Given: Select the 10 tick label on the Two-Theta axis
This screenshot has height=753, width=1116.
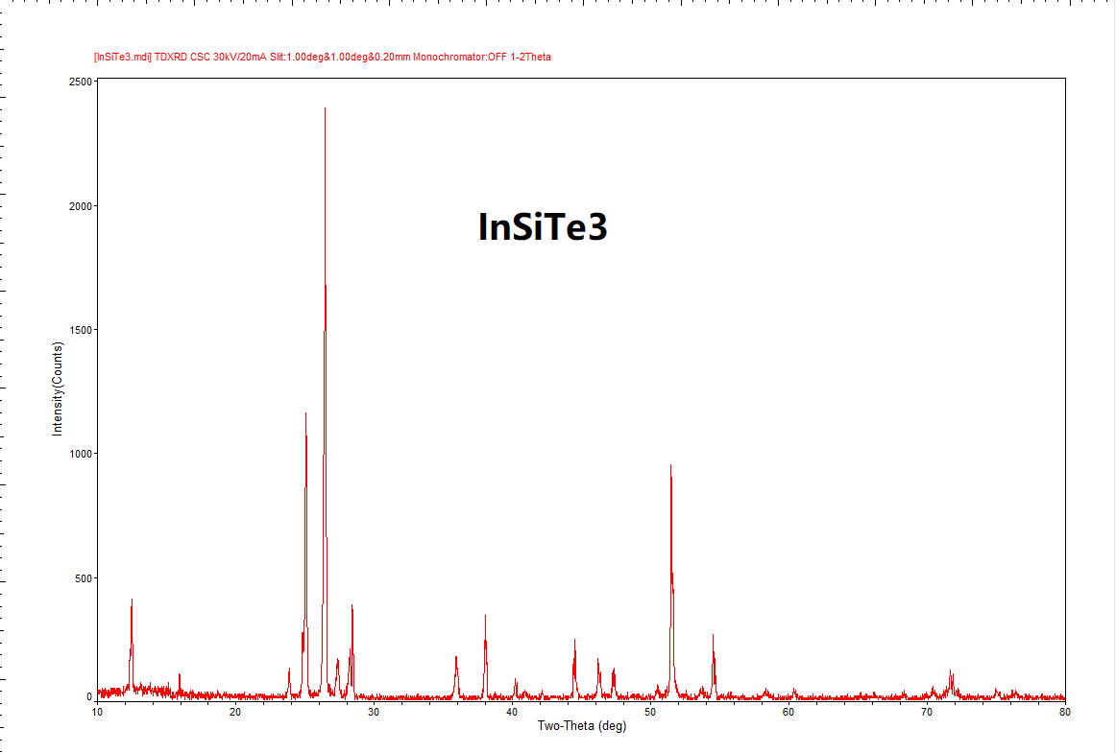Looking at the screenshot, I should pos(98,712).
